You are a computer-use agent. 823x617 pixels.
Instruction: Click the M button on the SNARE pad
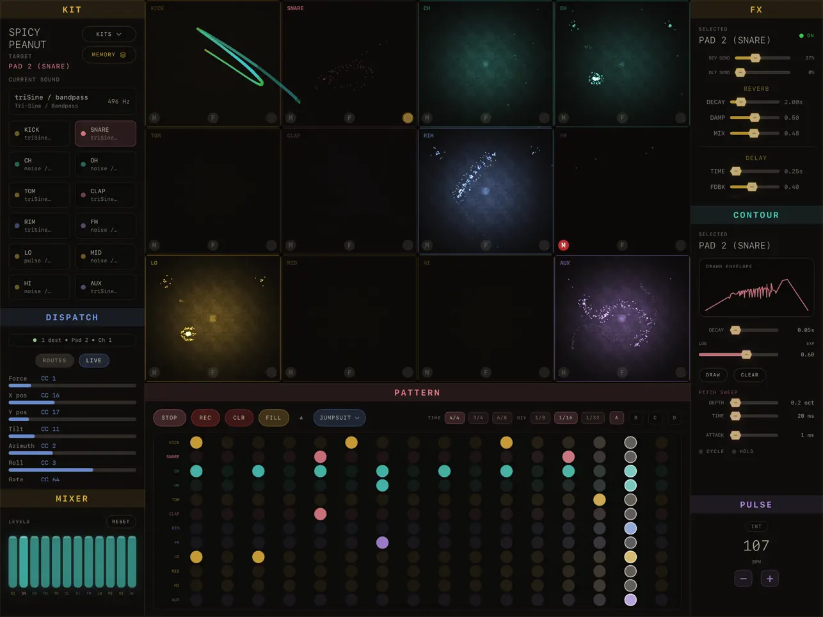tap(291, 118)
